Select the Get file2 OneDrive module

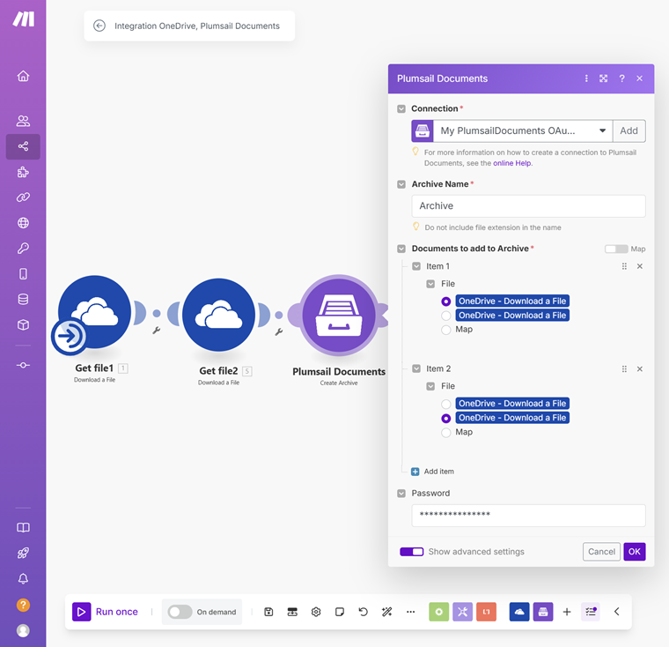coord(218,315)
